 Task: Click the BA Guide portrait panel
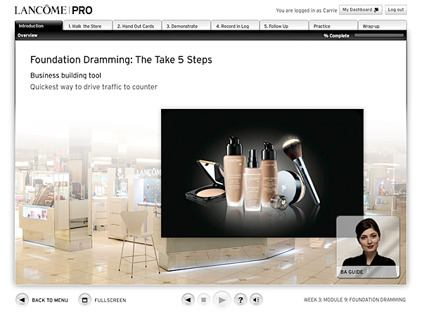368,247
